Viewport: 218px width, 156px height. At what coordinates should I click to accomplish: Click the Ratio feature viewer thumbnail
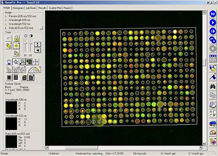(x=11, y=142)
